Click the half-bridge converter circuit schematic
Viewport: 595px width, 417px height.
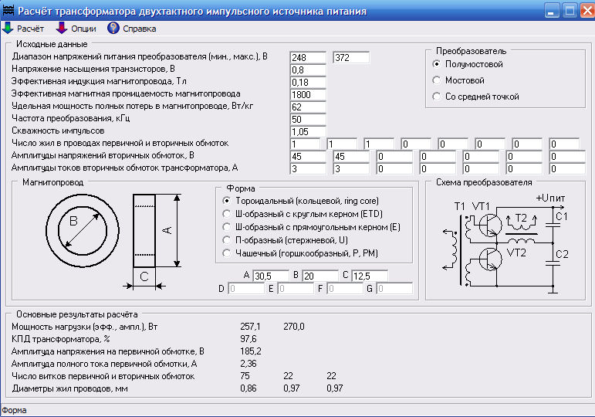[x=506, y=244]
